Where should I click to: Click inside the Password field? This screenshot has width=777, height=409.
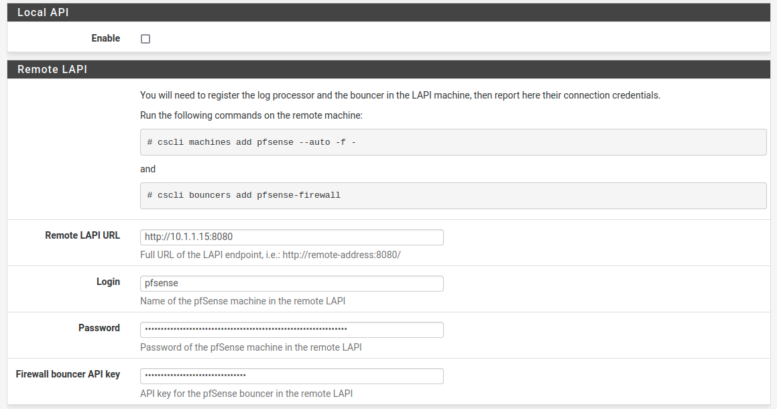291,329
